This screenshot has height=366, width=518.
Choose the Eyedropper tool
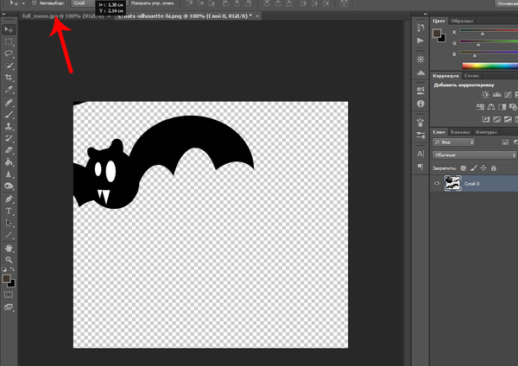click(9, 89)
